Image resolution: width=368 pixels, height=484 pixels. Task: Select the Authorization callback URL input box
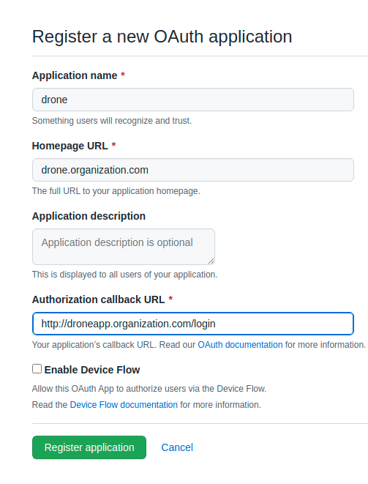pos(193,324)
